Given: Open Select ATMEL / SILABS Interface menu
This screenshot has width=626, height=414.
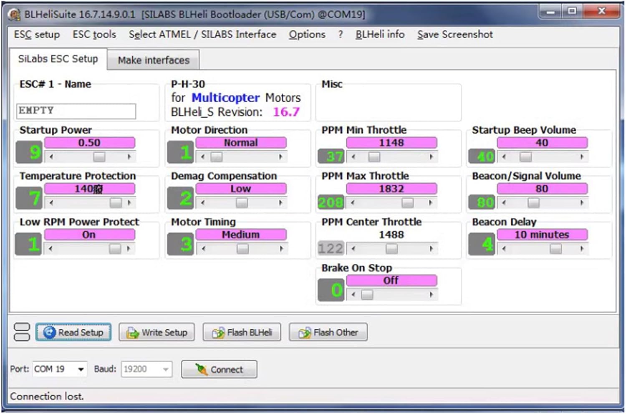Looking at the screenshot, I should pos(202,34).
